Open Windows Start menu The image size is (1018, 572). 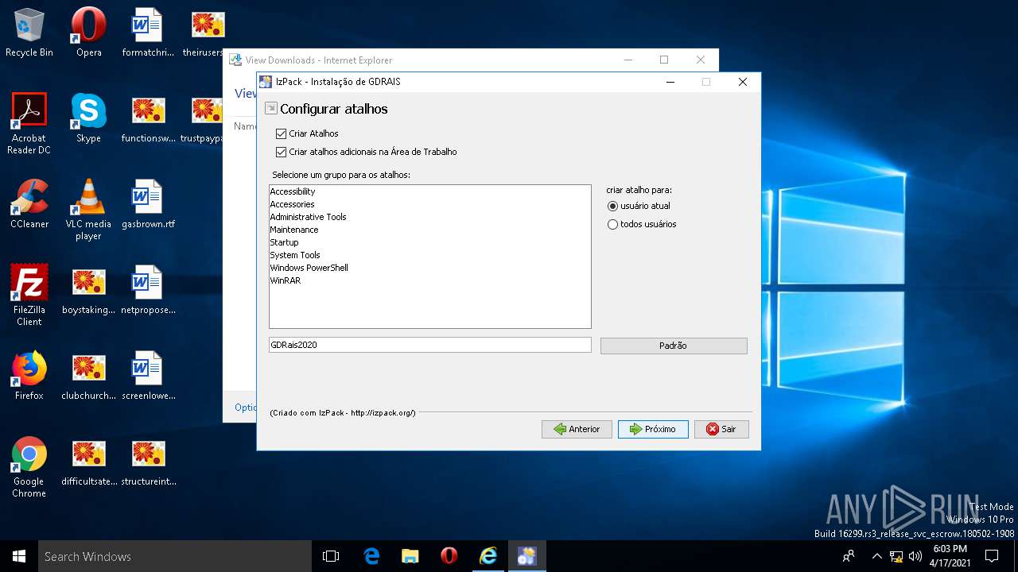click(x=19, y=556)
